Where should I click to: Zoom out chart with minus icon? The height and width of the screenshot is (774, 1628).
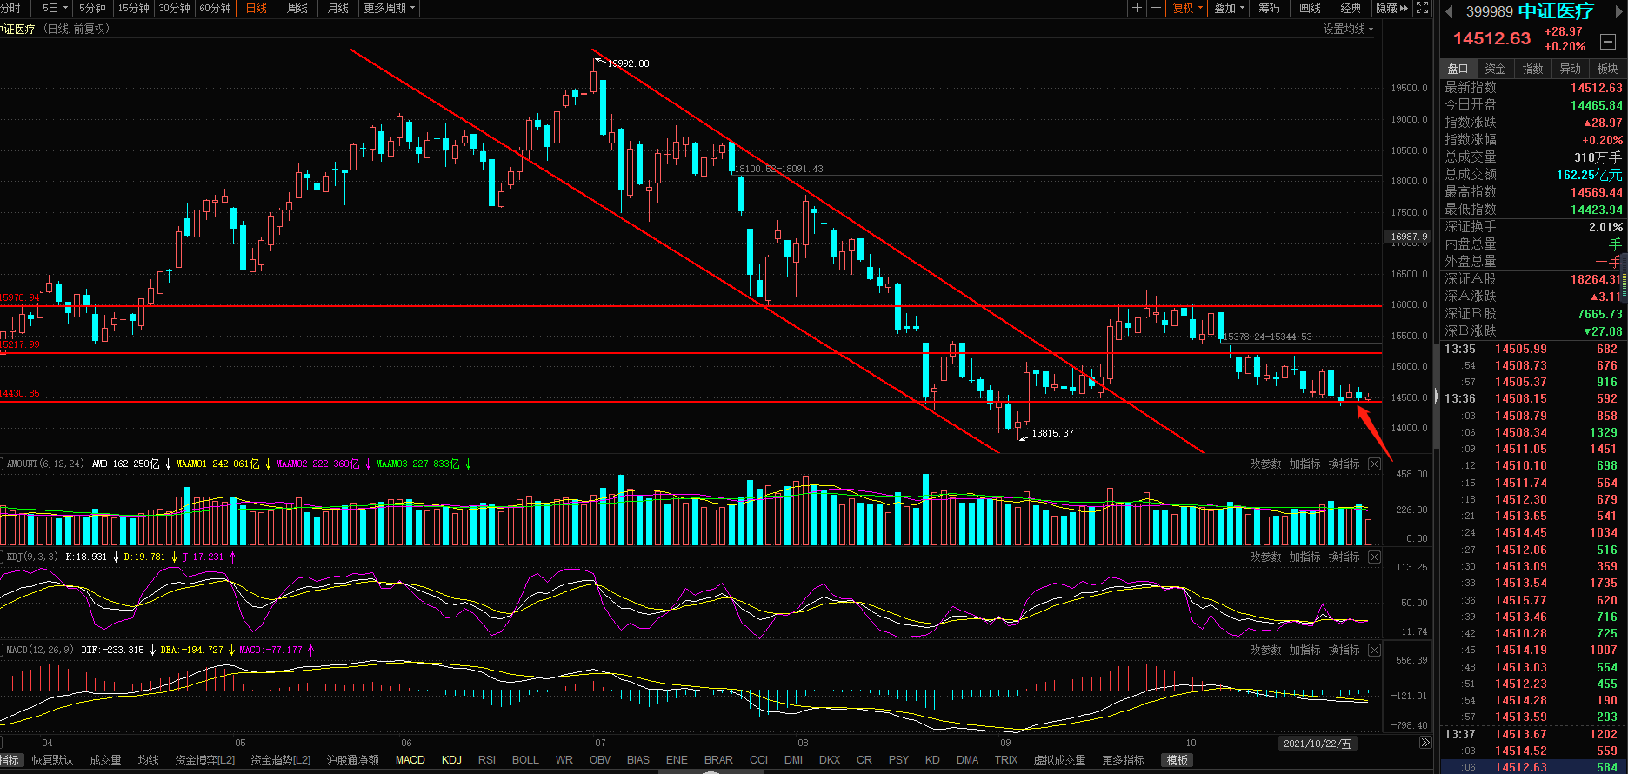click(x=1156, y=8)
